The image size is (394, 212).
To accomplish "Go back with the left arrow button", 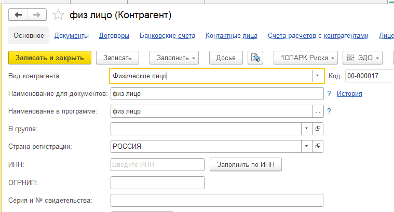I will pos(18,15).
